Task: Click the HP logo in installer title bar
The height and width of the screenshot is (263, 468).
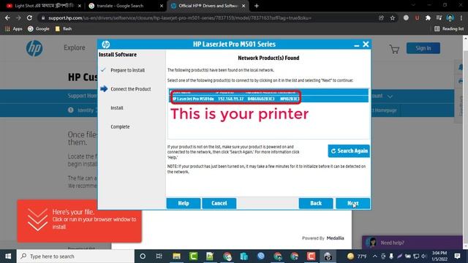Action: click(105, 45)
